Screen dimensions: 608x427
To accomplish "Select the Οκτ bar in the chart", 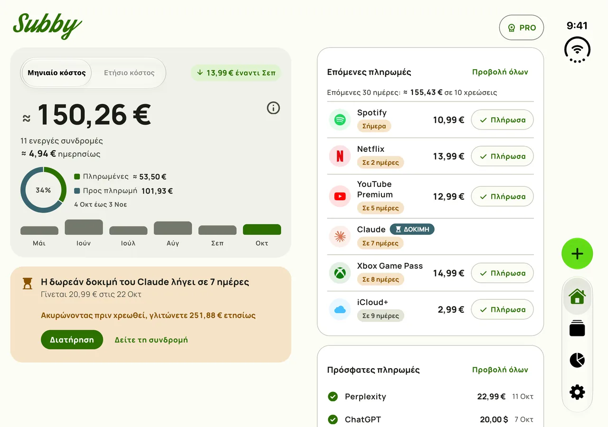I will [262, 230].
